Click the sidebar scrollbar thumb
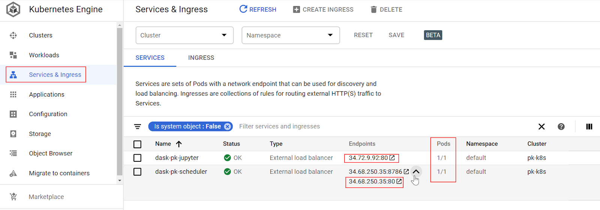The width and height of the screenshot is (600, 210). click(x=120, y=101)
